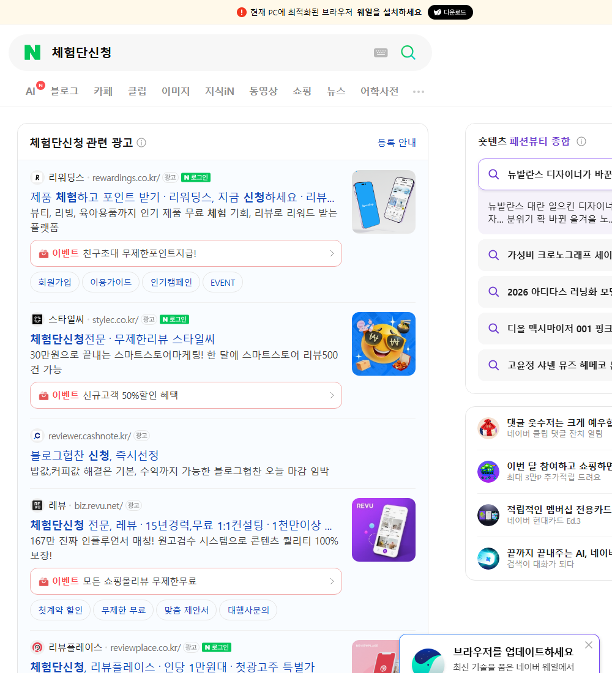Viewport: 612px width, 673px height.
Task: Open the stylec.co.kr/ URL link
Action: pos(115,320)
